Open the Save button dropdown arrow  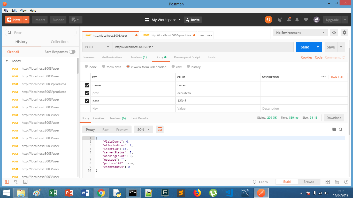coord(341,47)
